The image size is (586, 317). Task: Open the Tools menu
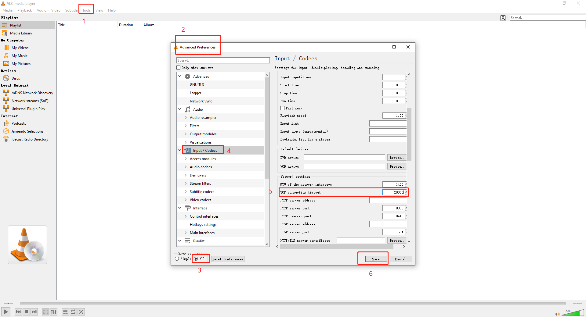(x=86, y=10)
